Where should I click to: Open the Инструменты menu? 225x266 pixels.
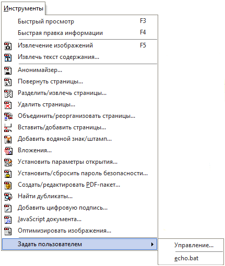coord(23,8)
